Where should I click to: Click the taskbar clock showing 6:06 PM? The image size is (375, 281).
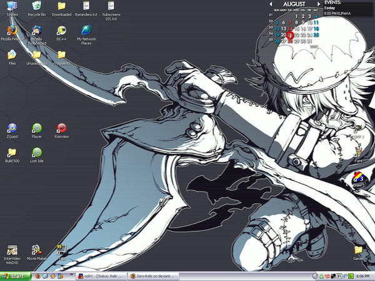point(362,275)
